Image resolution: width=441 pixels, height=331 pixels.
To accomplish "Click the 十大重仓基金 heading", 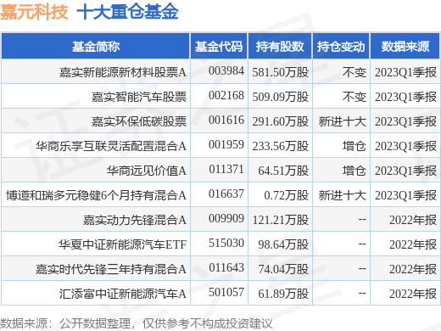I will pyautogui.click(x=127, y=12).
